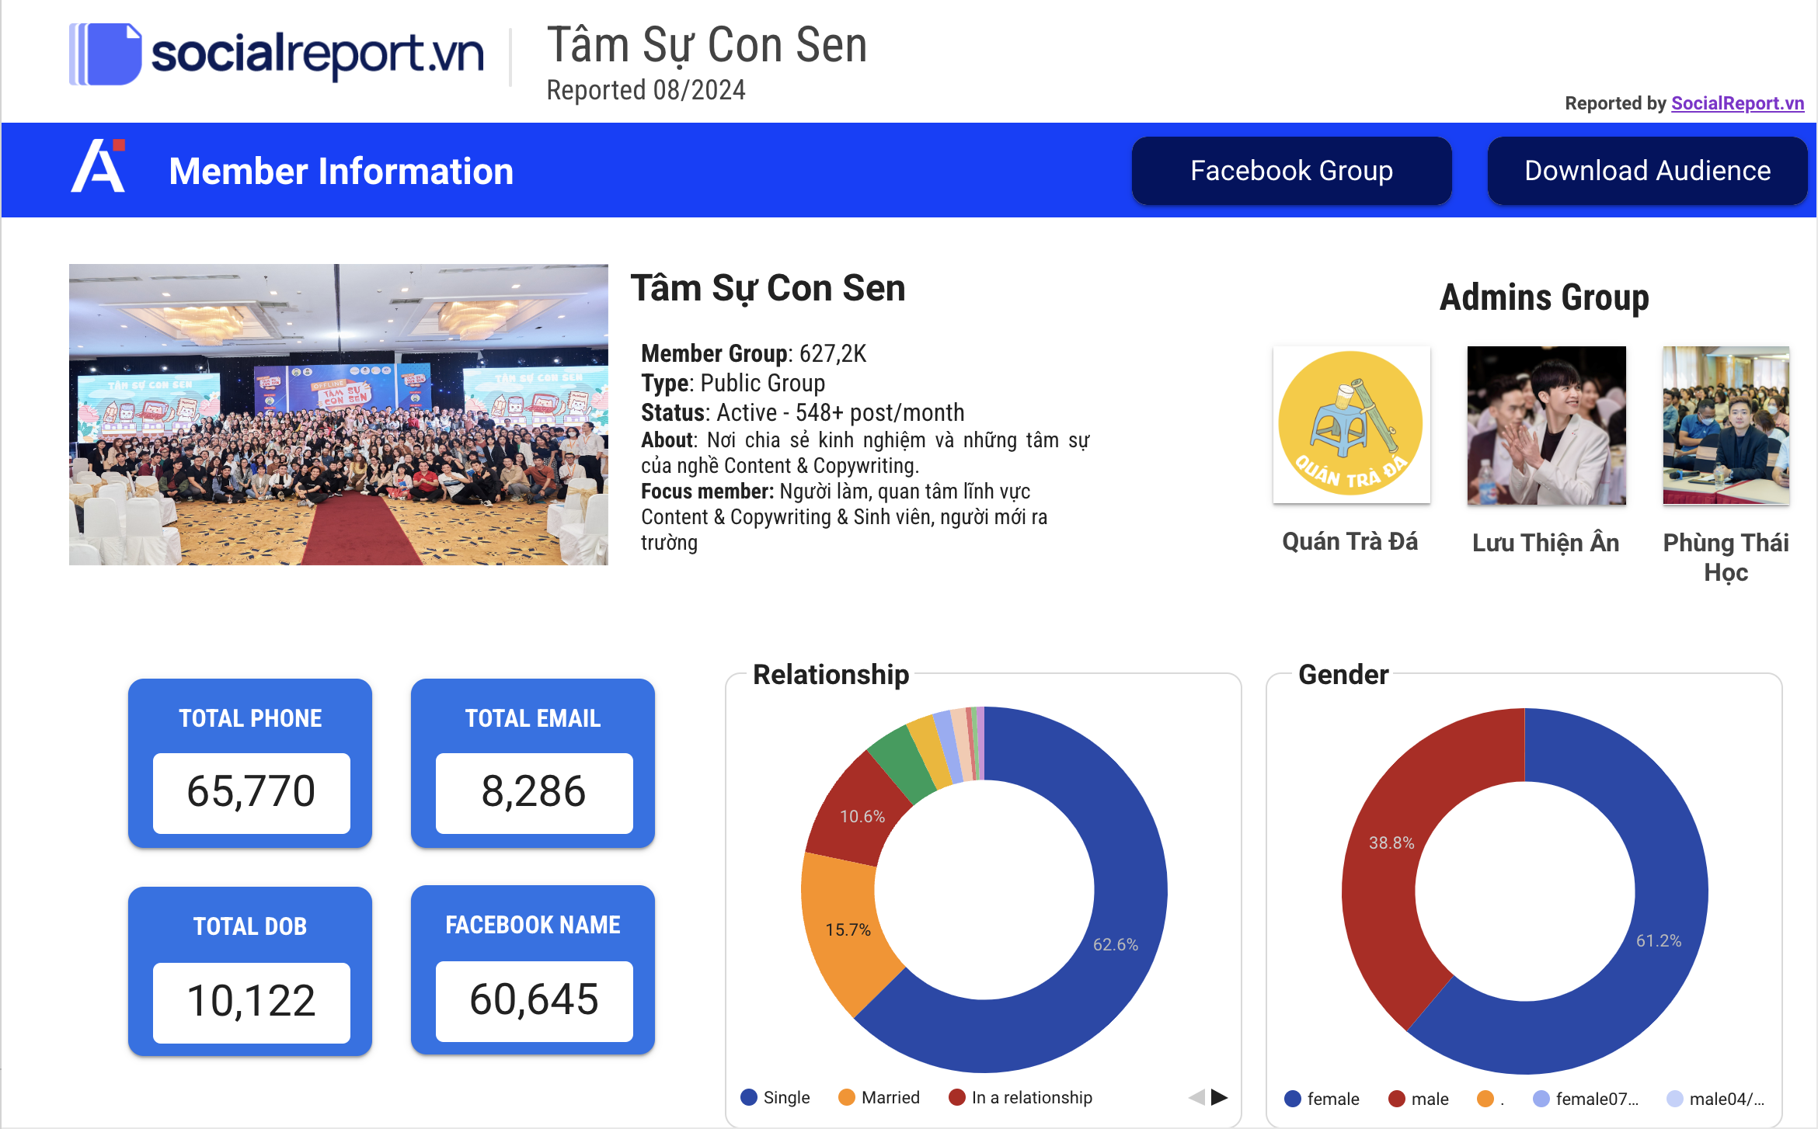Image resolution: width=1818 pixels, height=1129 pixels.
Task: Click the Download Audience button
Action: 1647,171
